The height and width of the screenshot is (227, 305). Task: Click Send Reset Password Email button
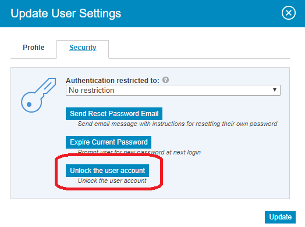pos(114,114)
